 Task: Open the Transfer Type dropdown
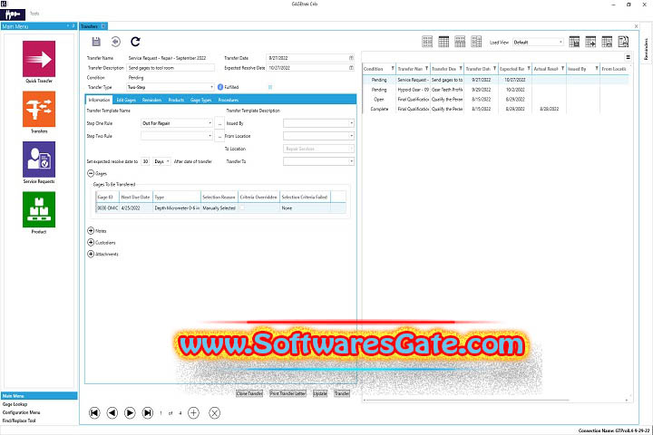211,87
